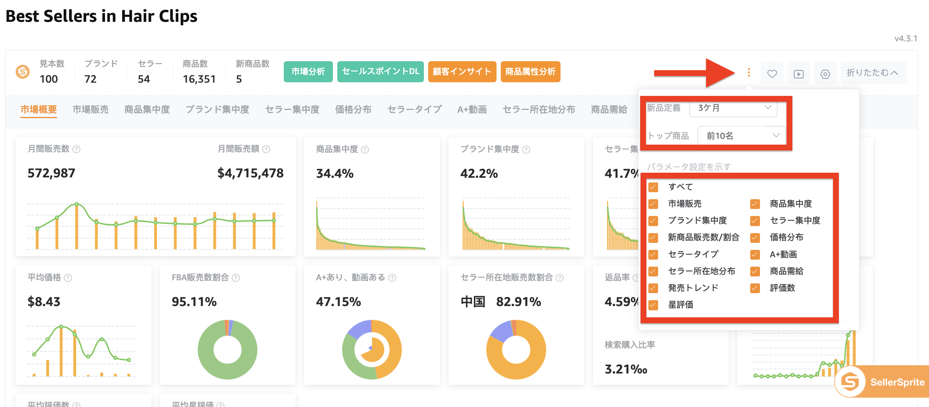Open the 顧客インサイト button
The image size is (929, 407).
462,72
